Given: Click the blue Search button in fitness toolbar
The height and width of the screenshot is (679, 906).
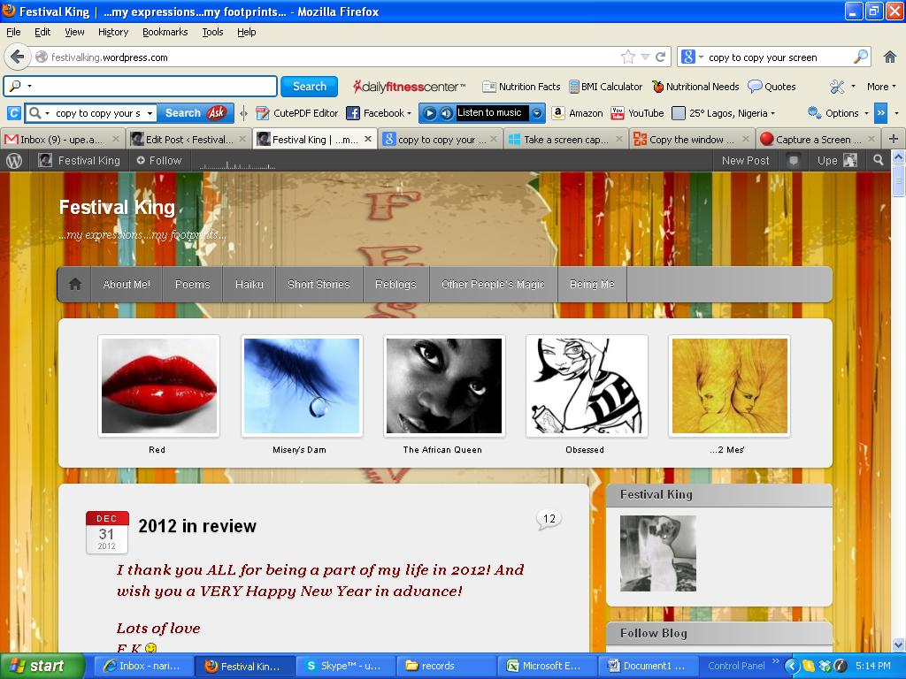Looking at the screenshot, I should (x=309, y=87).
